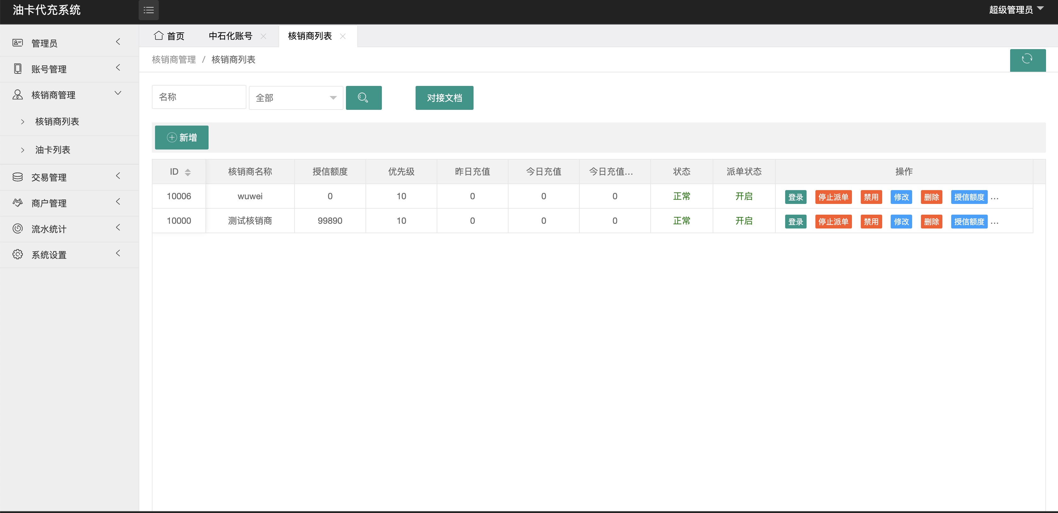1058x513 pixels.
Task: Select the 管理员 sidebar icon
Action: (x=18, y=42)
